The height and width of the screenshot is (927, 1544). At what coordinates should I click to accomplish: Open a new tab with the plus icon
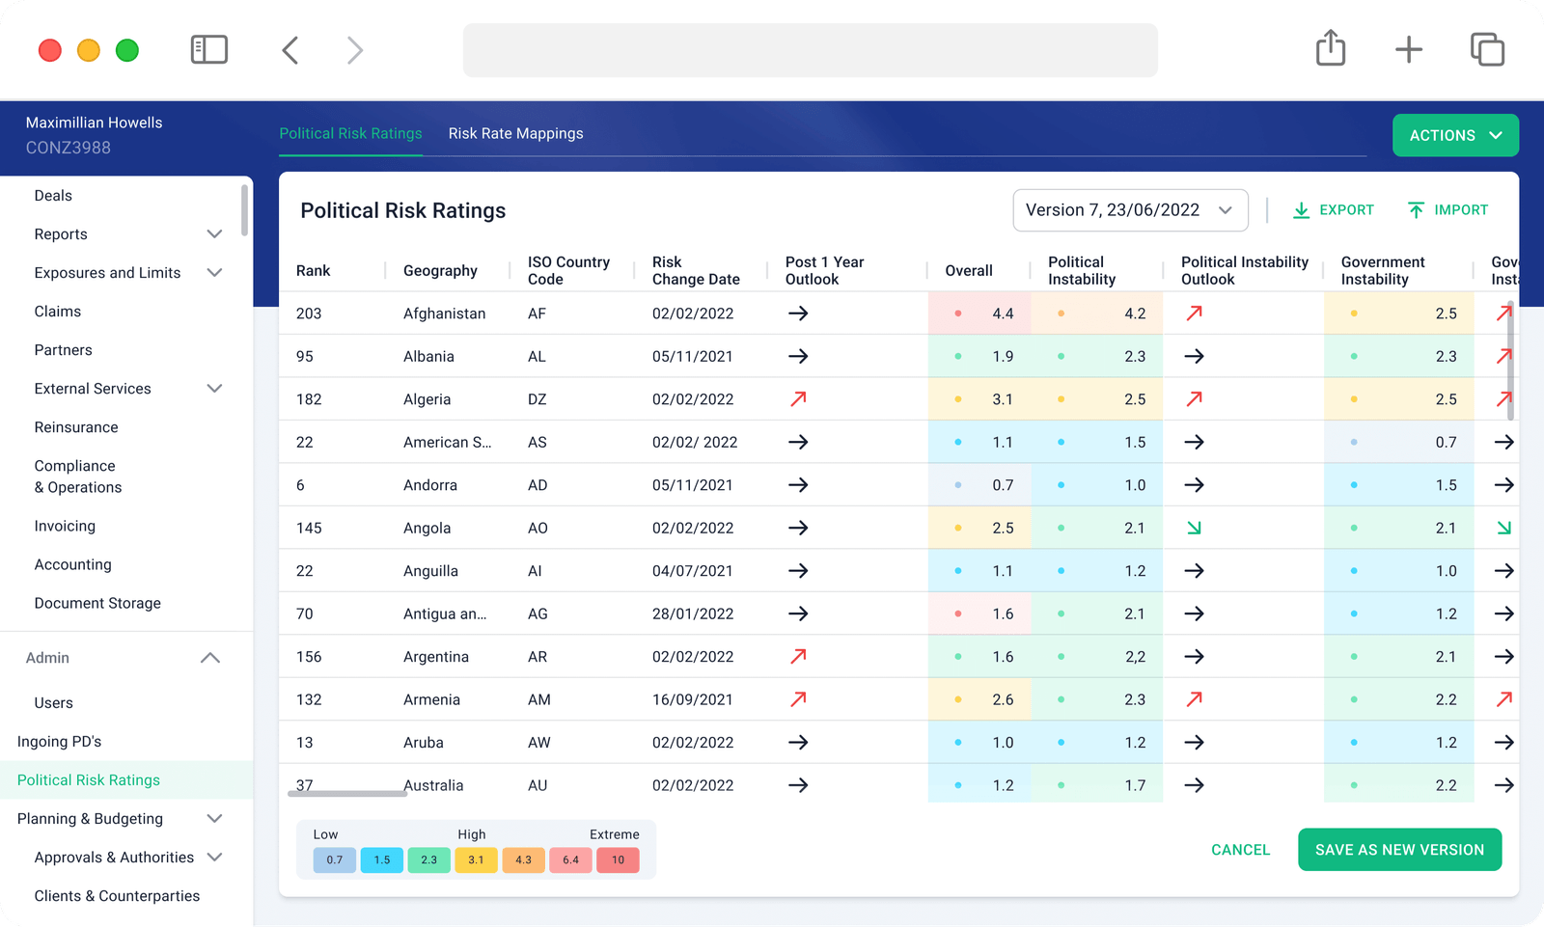pos(1409,49)
